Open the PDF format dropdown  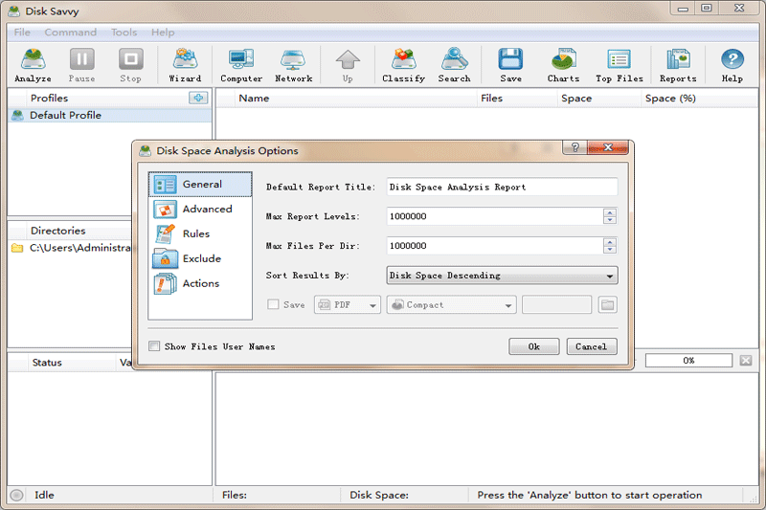click(348, 305)
